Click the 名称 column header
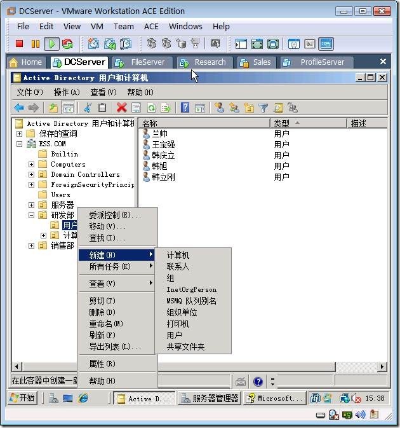The width and height of the screenshot is (400, 428). [204, 123]
